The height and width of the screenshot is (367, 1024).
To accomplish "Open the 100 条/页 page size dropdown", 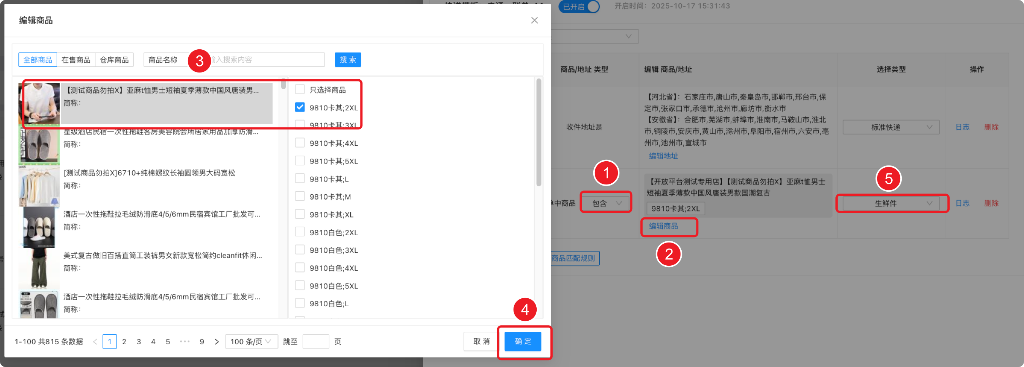I will (x=251, y=342).
